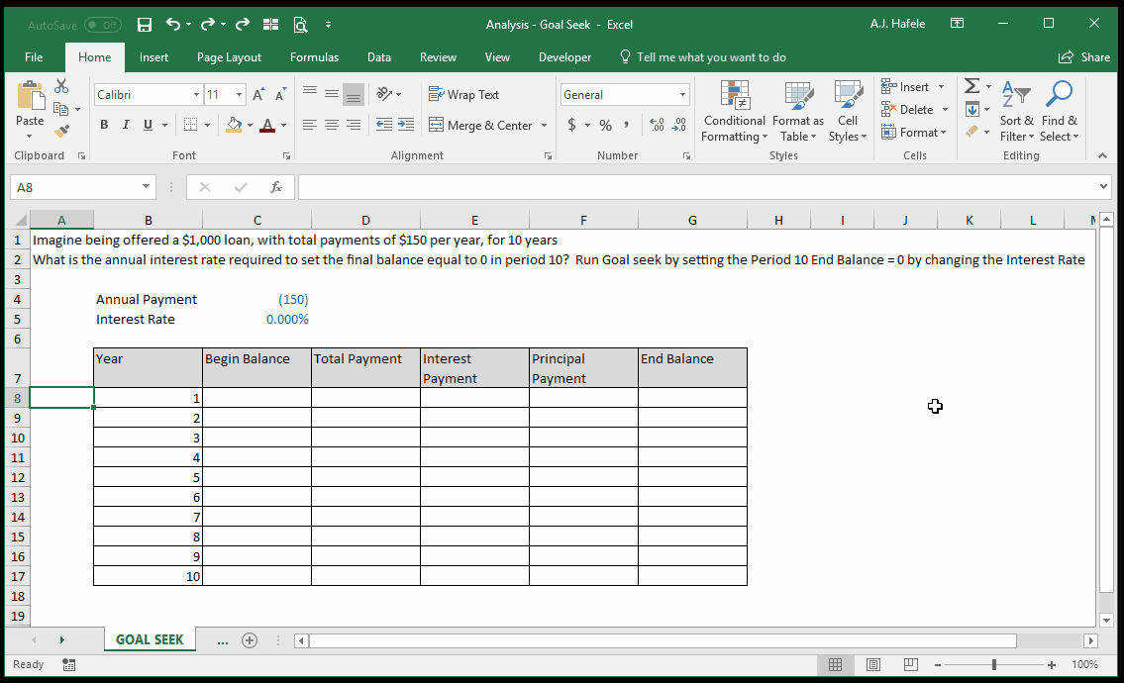The width and height of the screenshot is (1124, 683).
Task: Toggle Wrap Text
Action: click(x=463, y=95)
